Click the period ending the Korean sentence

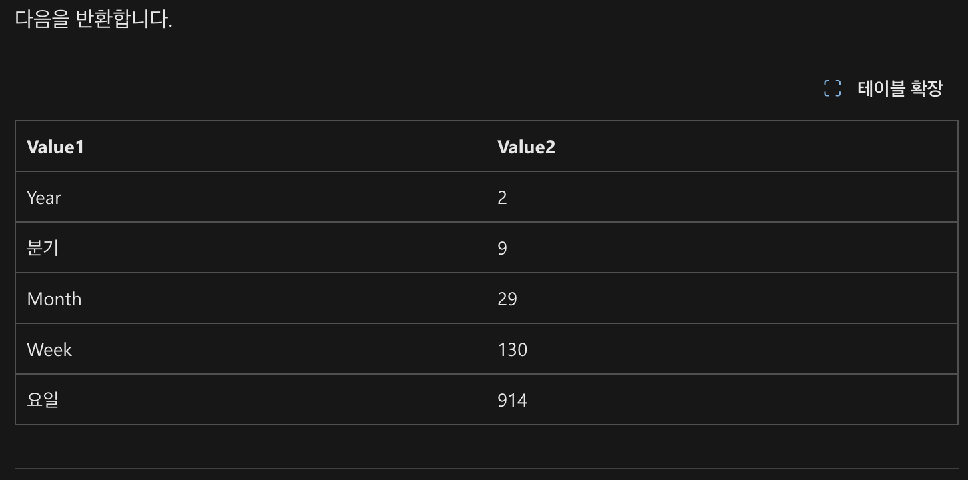[x=171, y=26]
